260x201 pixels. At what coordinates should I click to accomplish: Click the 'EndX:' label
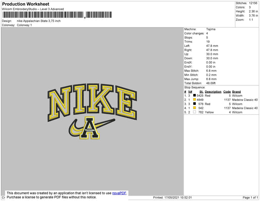point(188,62)
